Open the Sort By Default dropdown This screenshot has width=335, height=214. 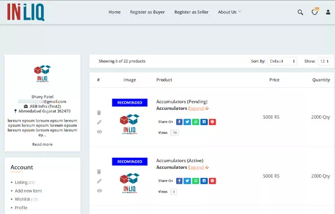pos(282,61)
